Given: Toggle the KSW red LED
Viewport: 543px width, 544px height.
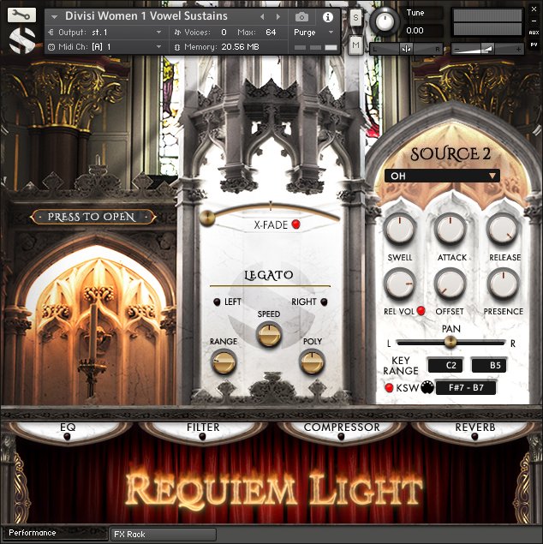Looking at the screenshot, I should coord(390,388).
